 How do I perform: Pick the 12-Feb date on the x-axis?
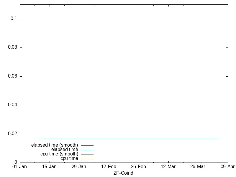tap(109, 167)
